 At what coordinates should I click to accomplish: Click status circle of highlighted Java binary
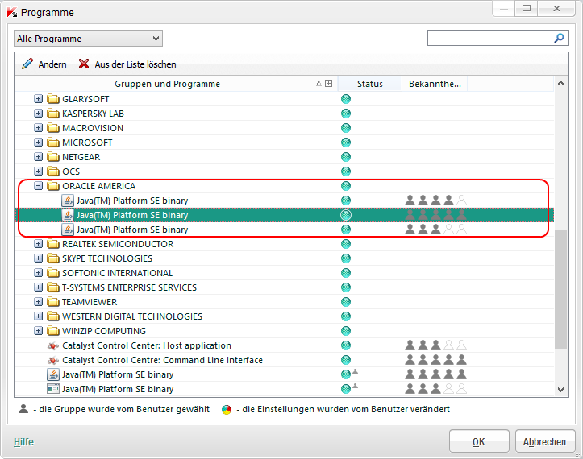click(x=346, y=215)
